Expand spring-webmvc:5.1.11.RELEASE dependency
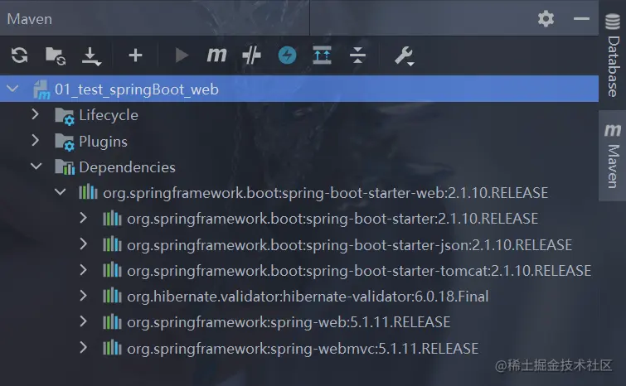The image size is (626, 386). (x=83, y=347)
